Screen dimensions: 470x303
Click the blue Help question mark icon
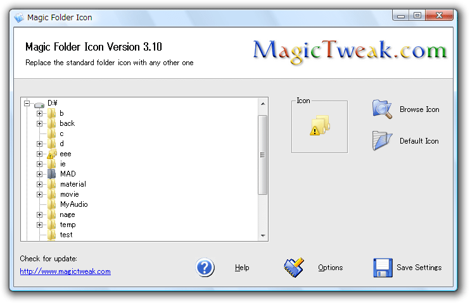tap(205, 268)
